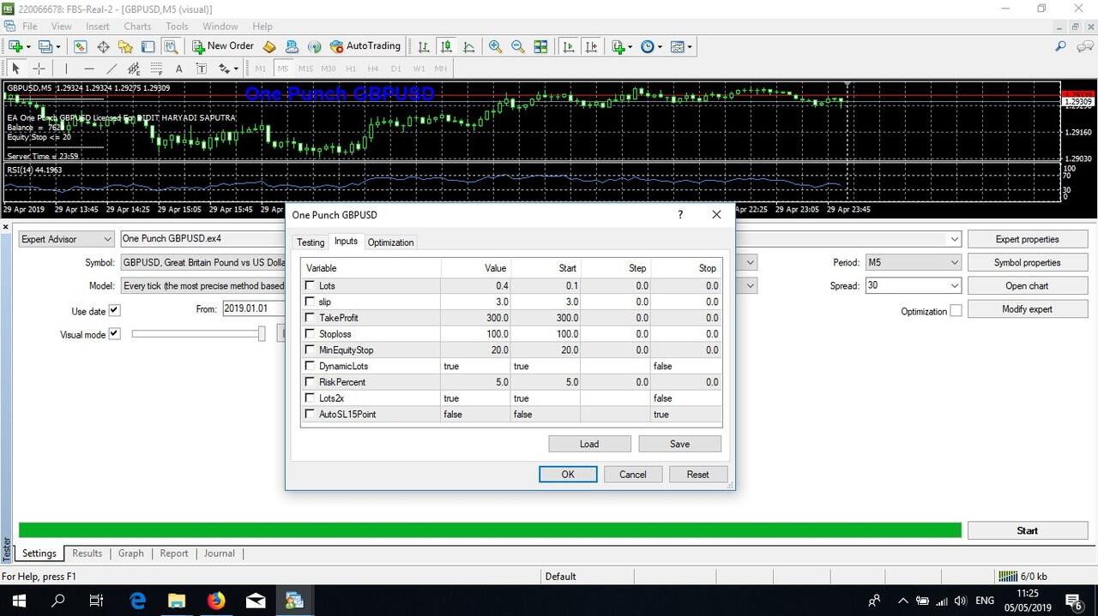
Task: Click the Reset button in dialog
Action: coord(698,474)
